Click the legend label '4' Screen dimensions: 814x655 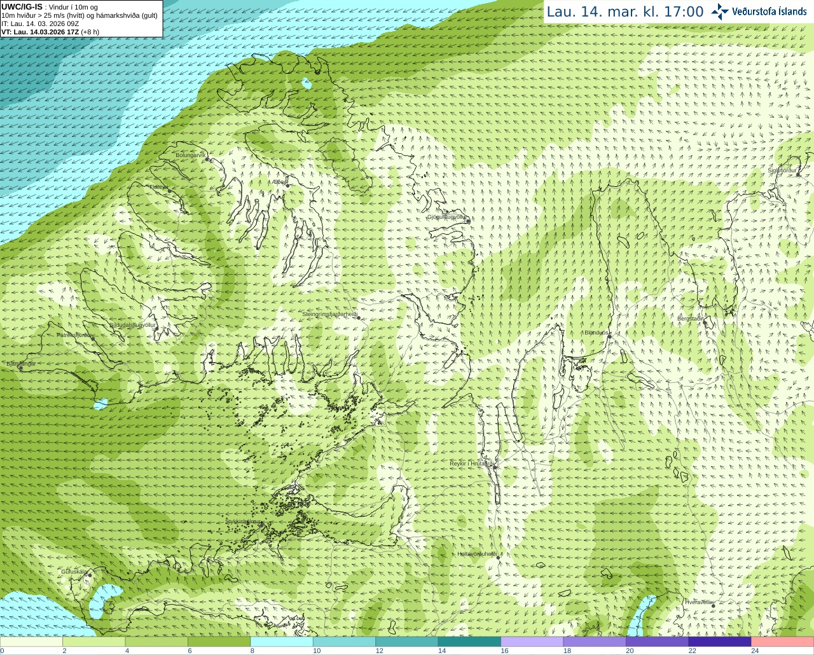127,651
